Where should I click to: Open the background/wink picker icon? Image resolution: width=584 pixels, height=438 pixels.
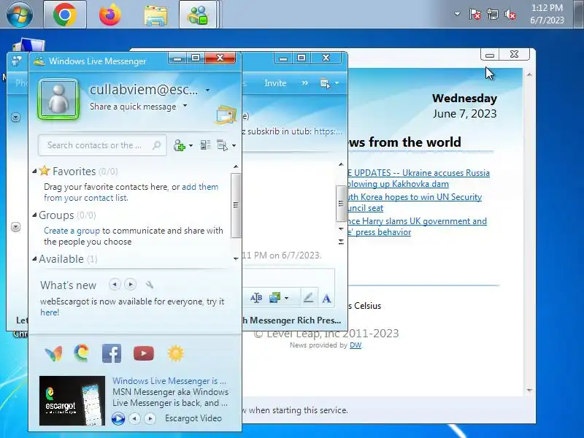tap(275, 298)
